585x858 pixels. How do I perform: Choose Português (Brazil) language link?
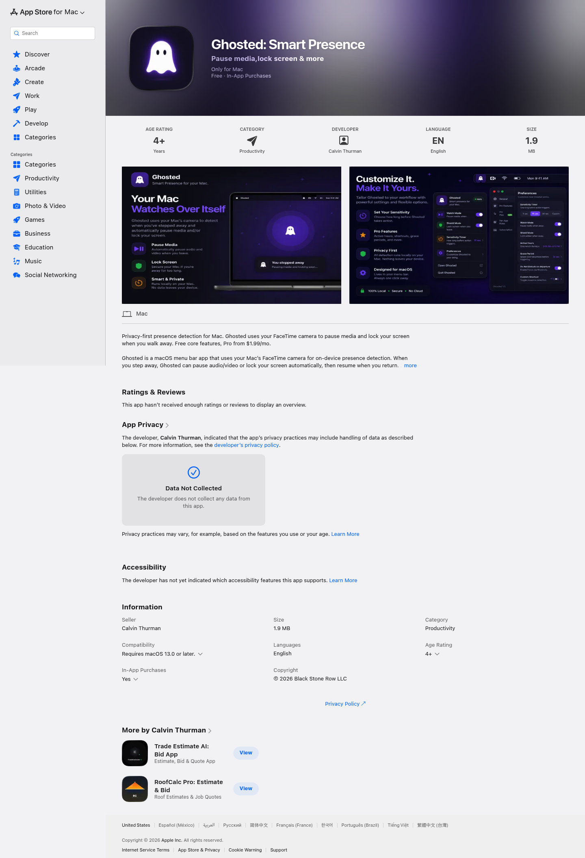click(x=360, y=825)
